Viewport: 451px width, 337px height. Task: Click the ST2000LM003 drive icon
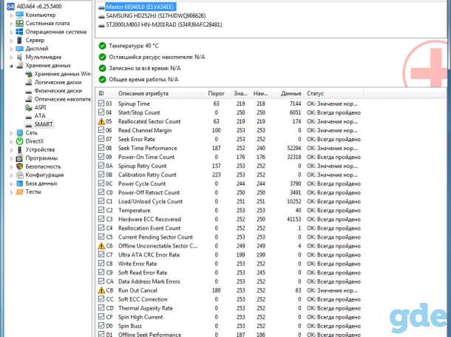click(101, 24)
